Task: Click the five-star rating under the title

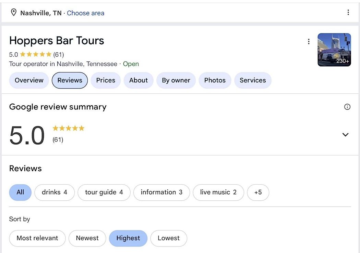Action: click(36, 54)
